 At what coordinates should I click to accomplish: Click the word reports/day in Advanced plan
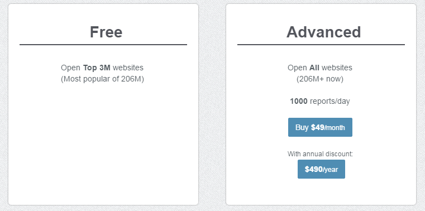(330, 101)
